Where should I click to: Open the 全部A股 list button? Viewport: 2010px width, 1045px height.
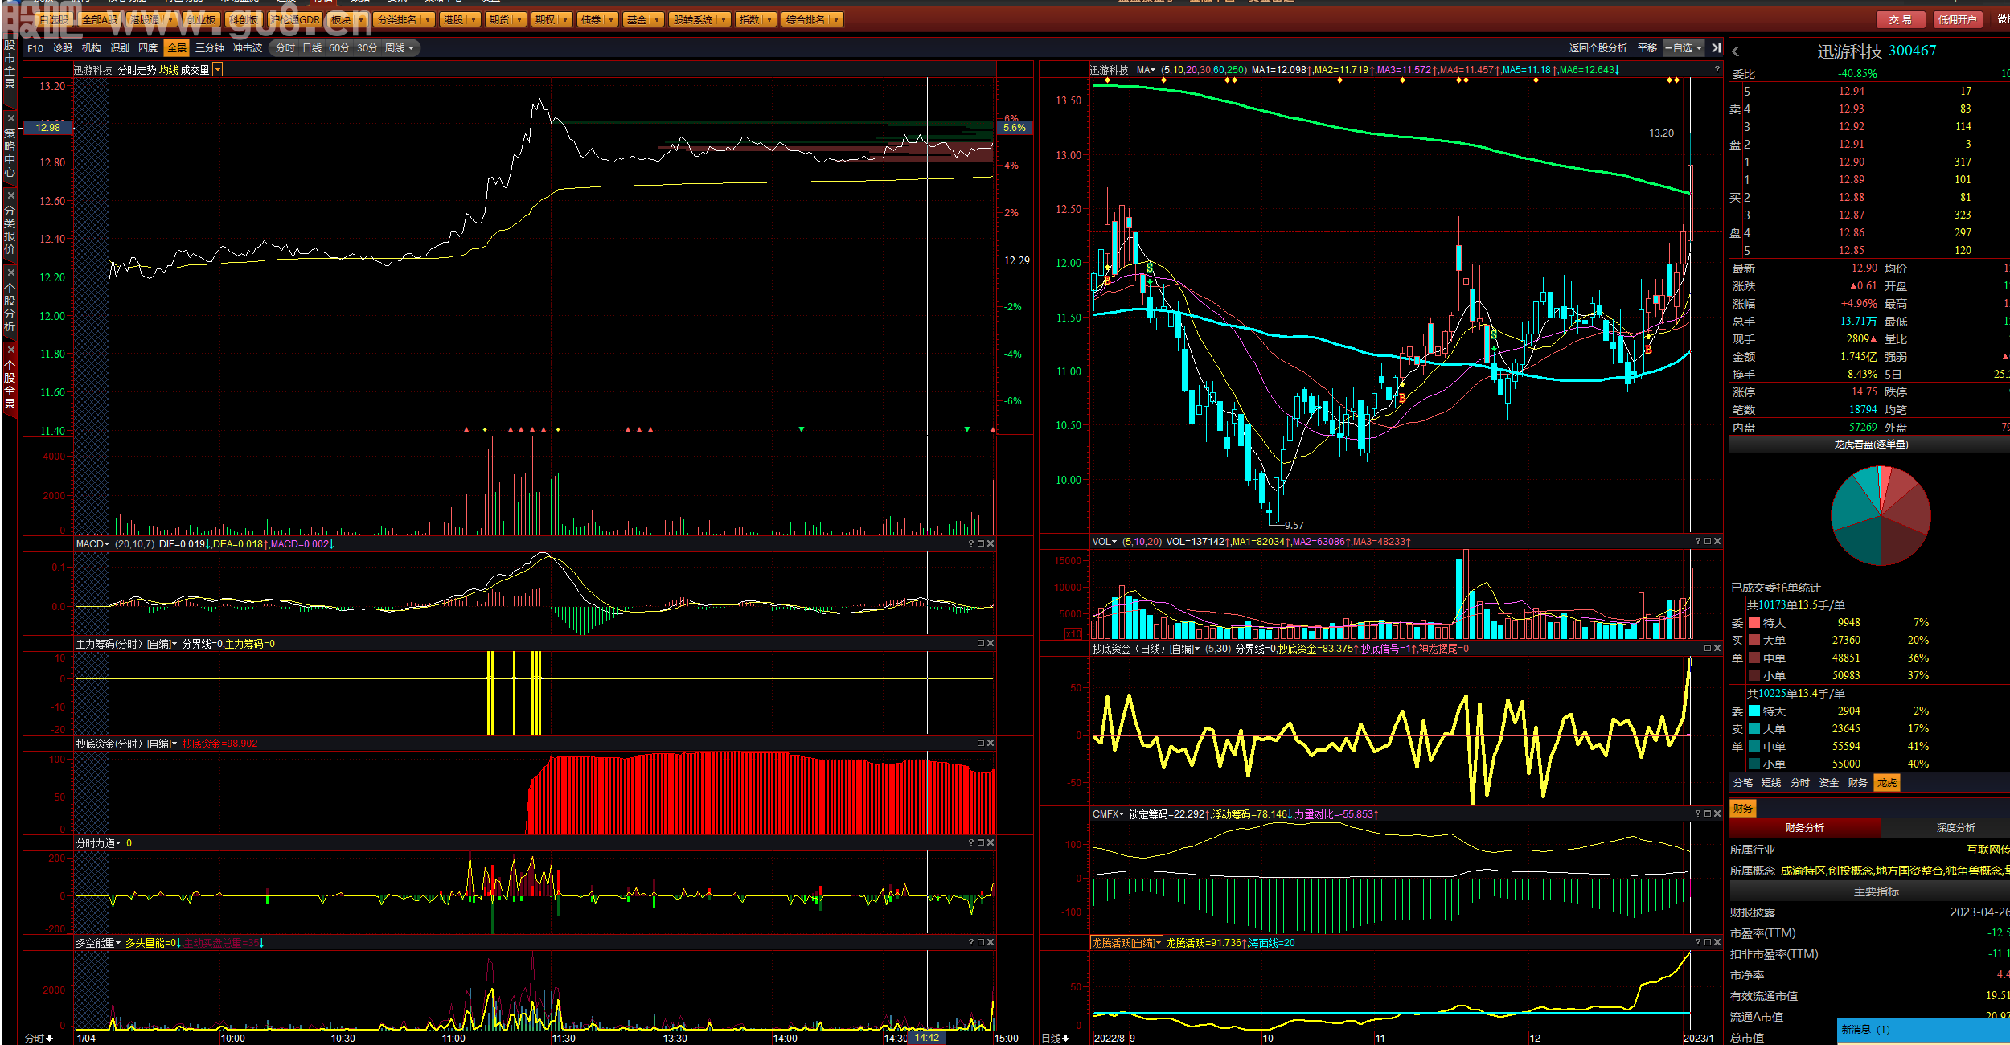pos(100,19)
